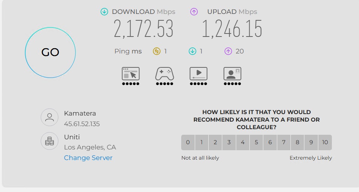Open the Change Server link
The width and height of the screenshot is (359, 192).
pos(88,158)
